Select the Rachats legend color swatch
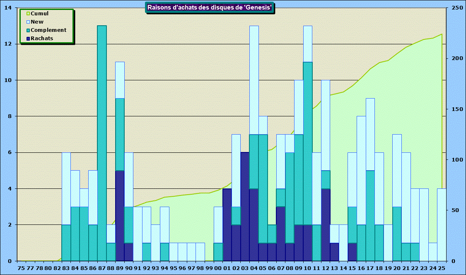 pyautogui.click(x=28, y=39)
